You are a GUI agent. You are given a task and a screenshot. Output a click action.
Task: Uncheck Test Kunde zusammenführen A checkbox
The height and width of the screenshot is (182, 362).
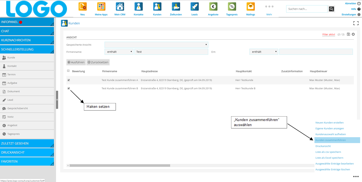click(x=69, y=80)
